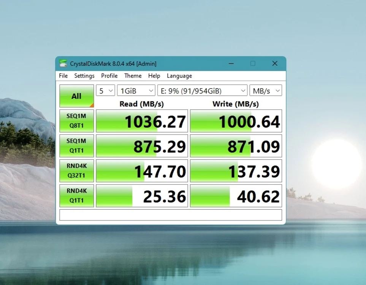Open the test size dropdown showing 1GiB
The height and width of the screenshot is (285, 366).
coord(136,90)
